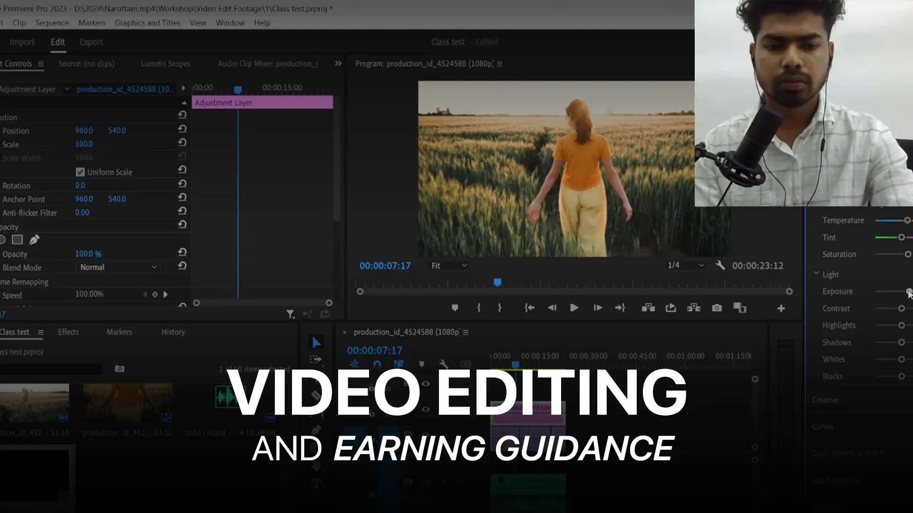Open Effect Controls panel menu
Screen dimensions: 913x513
click(x=41, y=64)
